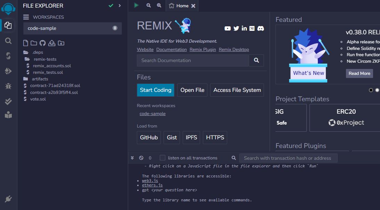Select the first featured carousel dot
Viewport: 380px width, 210px height.
click(371, 90)
